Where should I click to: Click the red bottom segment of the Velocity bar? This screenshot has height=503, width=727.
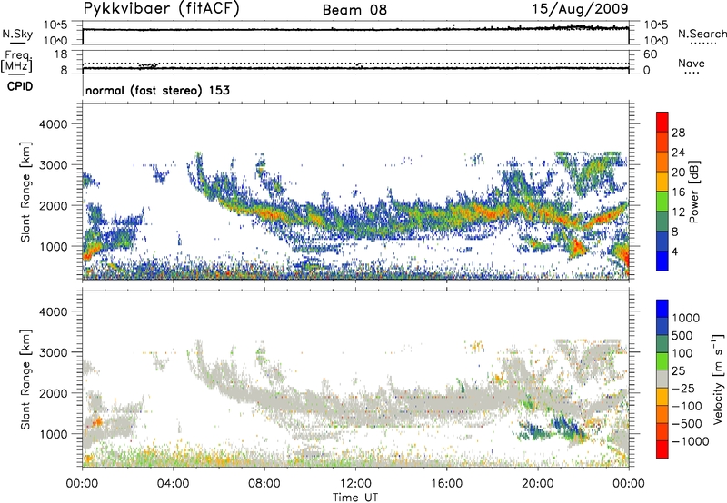point(662,449)
